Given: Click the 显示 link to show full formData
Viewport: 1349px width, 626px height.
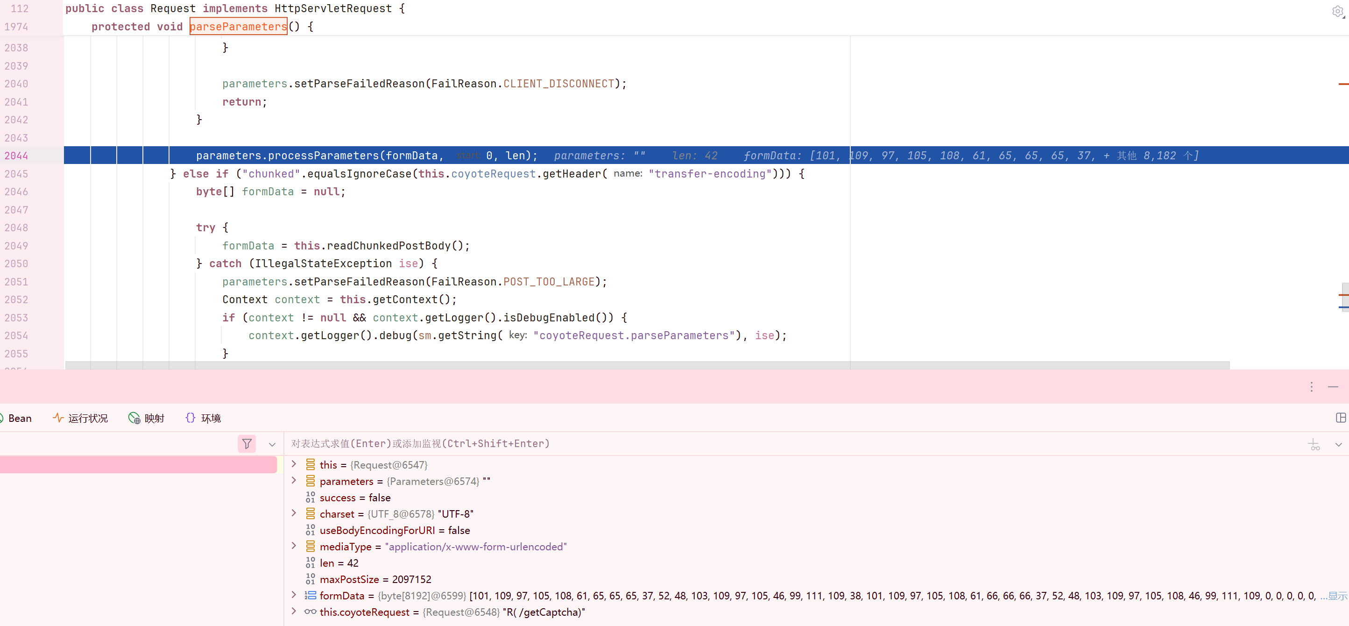Looking at the screenshot, I should [1337, 596].
